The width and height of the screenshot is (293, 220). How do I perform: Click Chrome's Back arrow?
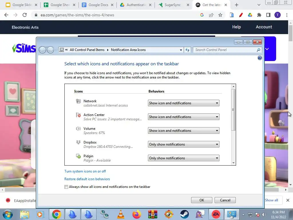pyautogui.click(x=6, y=15)
